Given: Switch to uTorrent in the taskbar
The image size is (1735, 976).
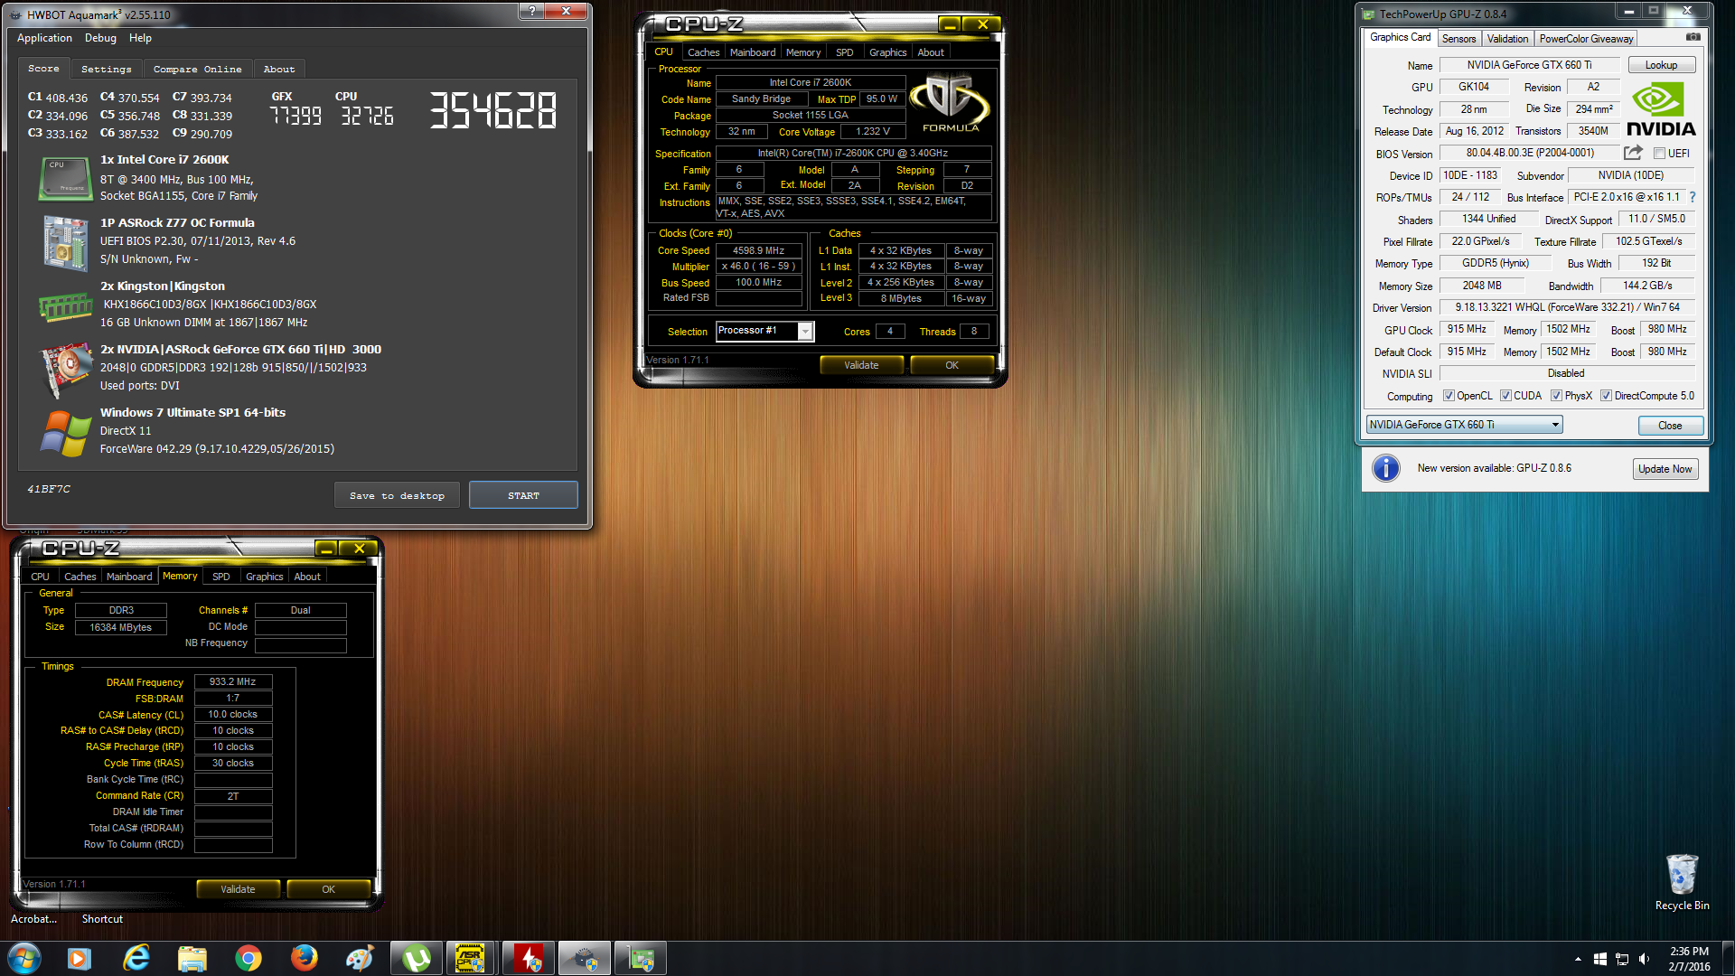Looking at the screenshot, I should (x=417, y=958).
